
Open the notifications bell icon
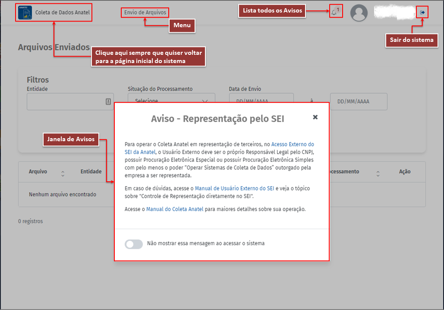coord(334,13)
